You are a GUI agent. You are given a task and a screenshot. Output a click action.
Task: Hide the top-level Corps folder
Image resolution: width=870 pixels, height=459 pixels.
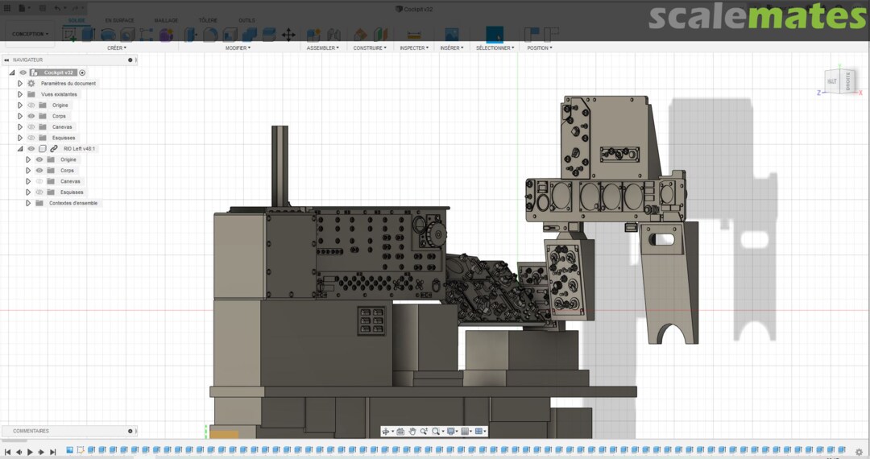31,116
